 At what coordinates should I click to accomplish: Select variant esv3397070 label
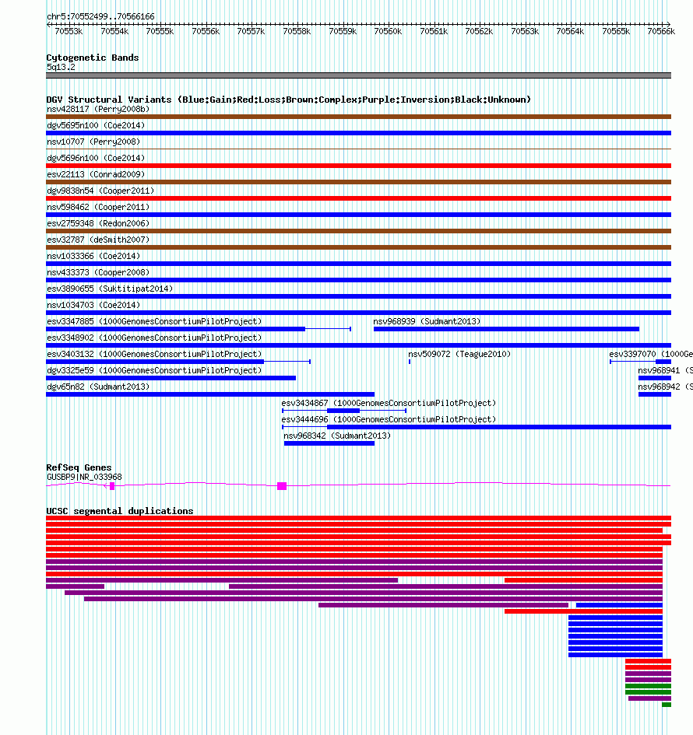pos(651,355)
